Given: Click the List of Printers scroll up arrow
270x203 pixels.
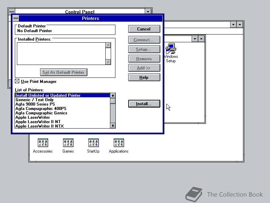Looking at the screenshot, I should coord(113,95).
